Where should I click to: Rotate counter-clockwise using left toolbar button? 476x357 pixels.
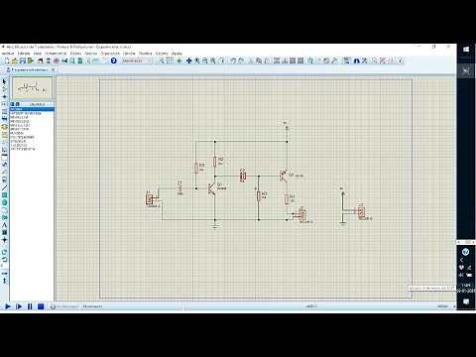click(4, 259)
